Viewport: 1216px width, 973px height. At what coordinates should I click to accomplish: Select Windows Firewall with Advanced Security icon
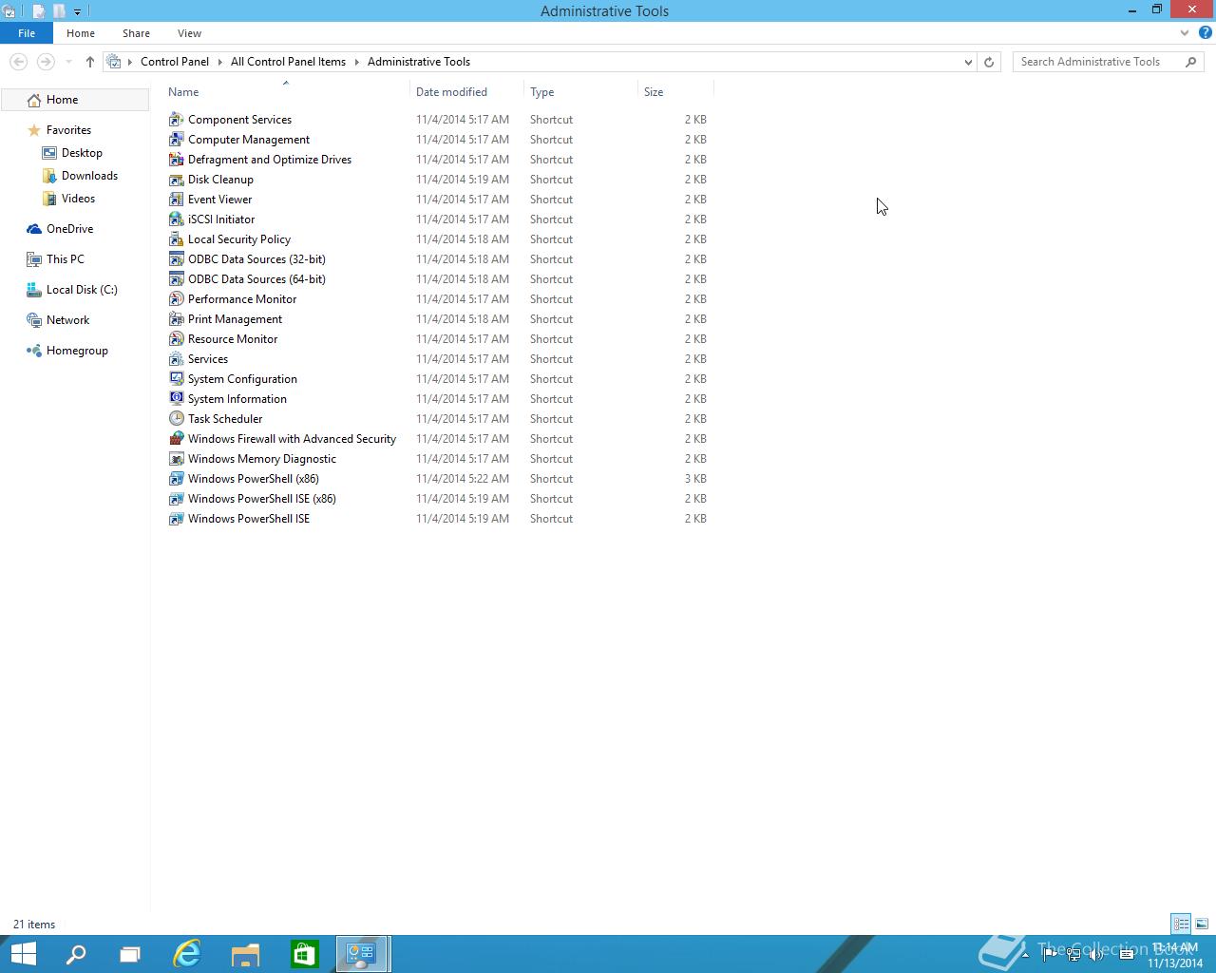176,439
